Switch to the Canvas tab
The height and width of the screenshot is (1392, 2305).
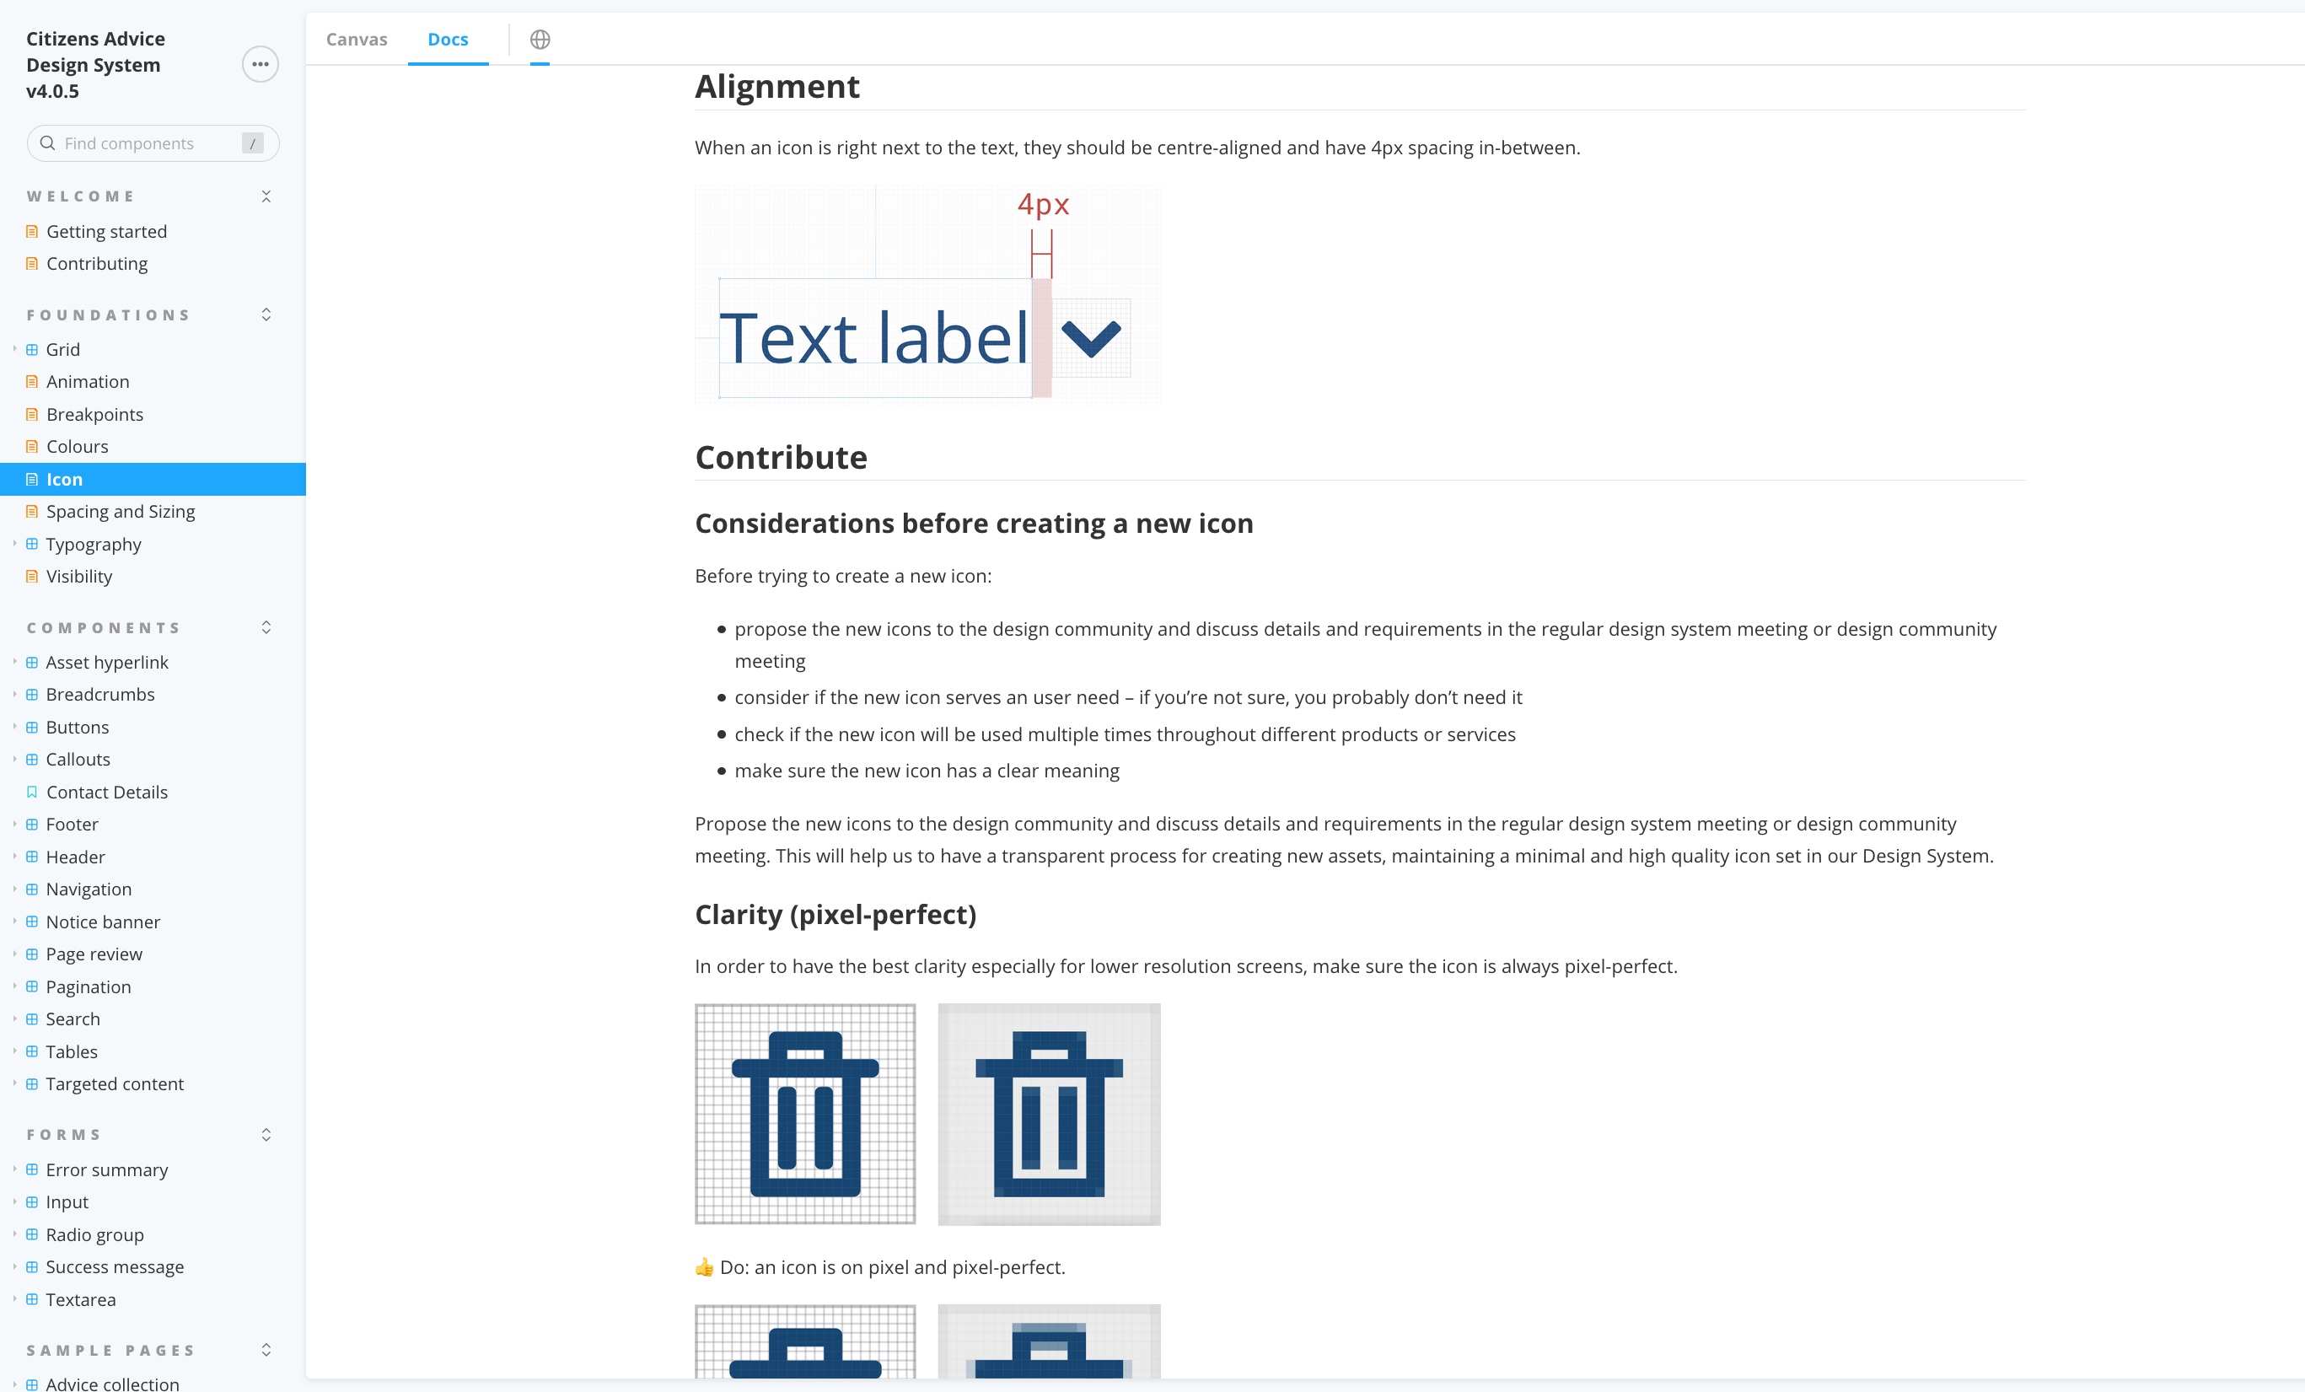[x=356, y=40]
